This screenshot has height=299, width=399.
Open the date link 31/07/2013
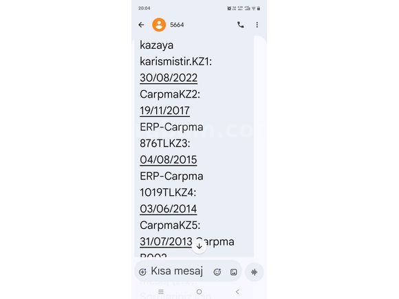(166, 241)
